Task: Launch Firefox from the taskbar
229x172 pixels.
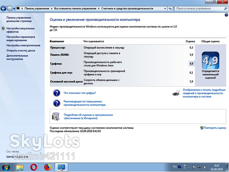Action: click(47, 167)
